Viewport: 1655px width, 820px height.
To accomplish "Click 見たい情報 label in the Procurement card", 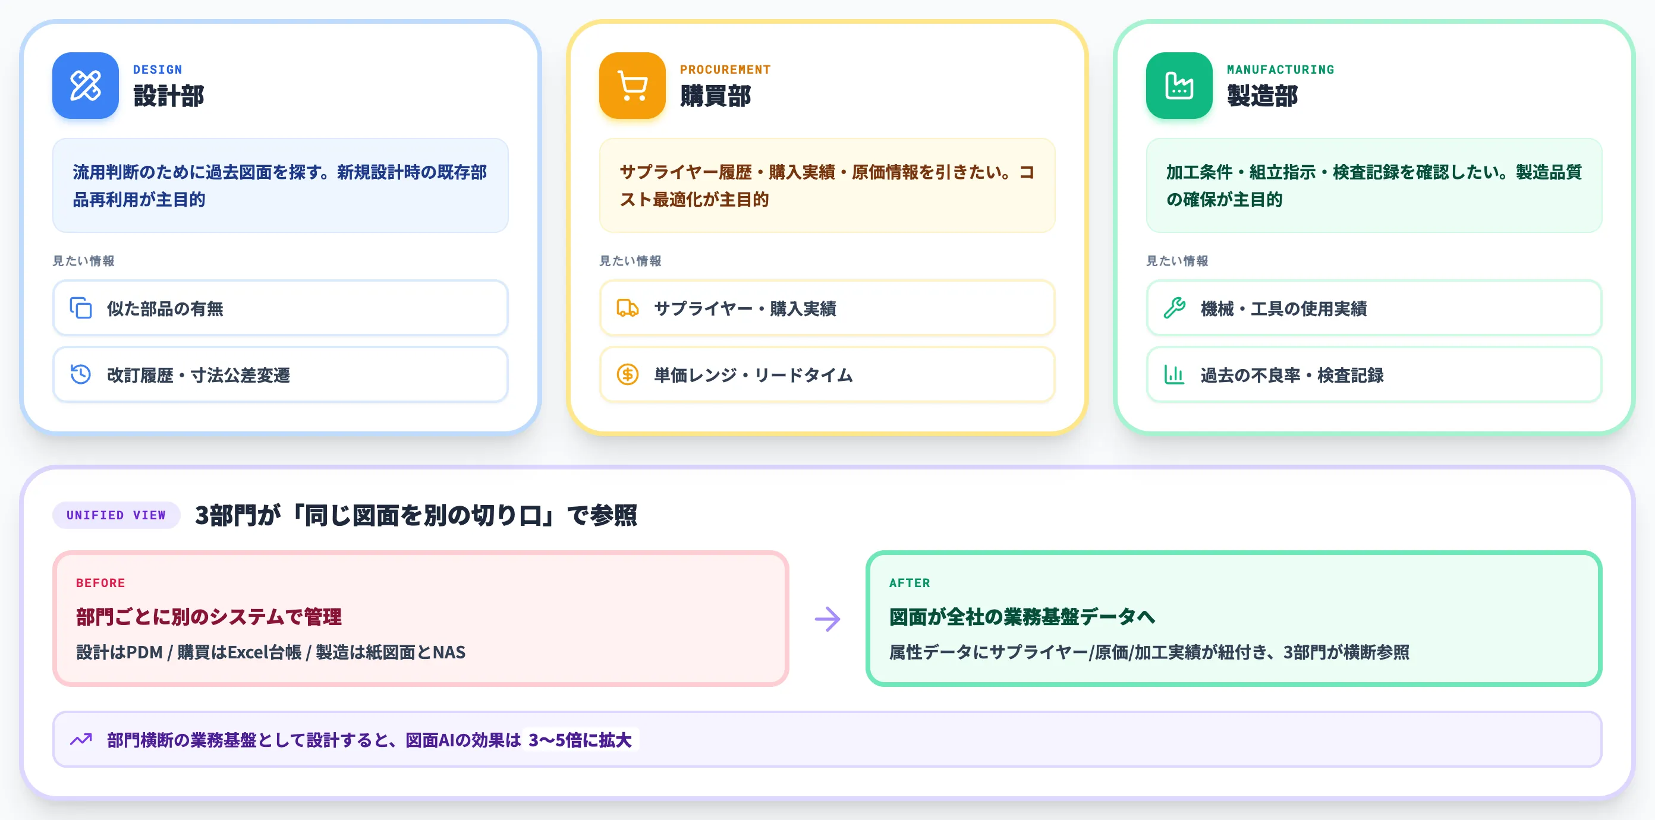I will (630, 261).
